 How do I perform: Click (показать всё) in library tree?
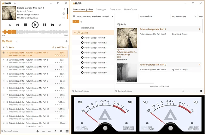87,28
